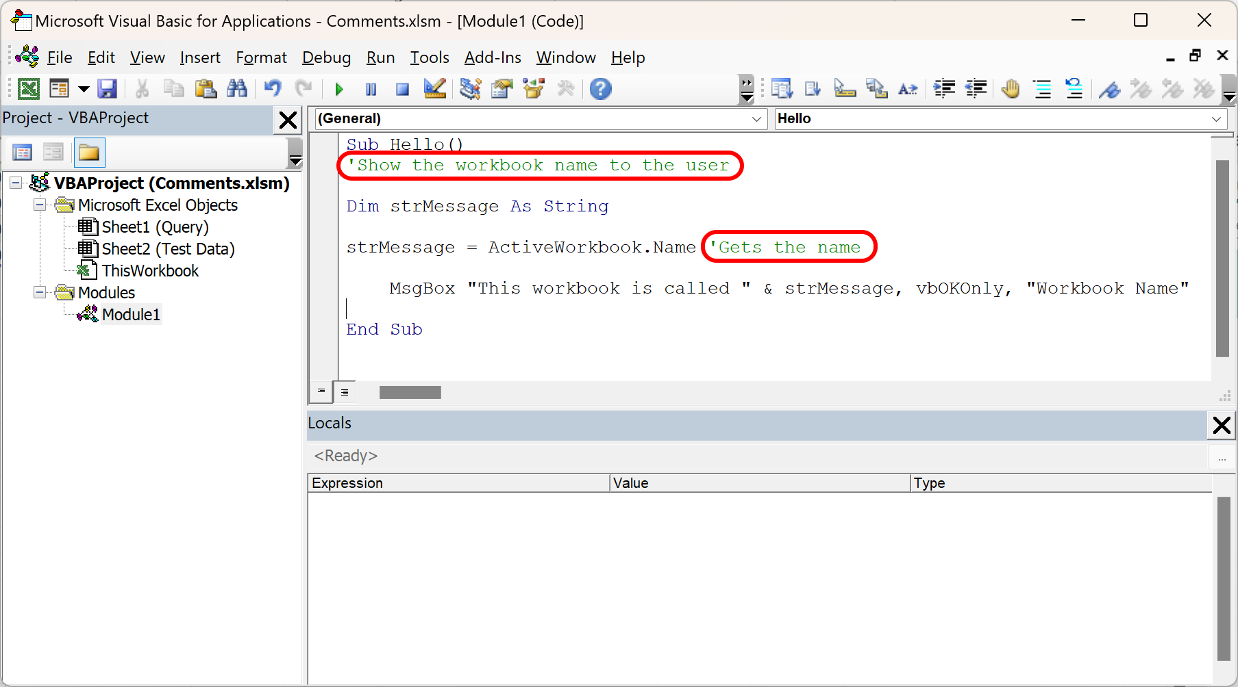Open the dropdown arrow beside Insert UserForm
Image resolution: width=1238 pixels, height=687 pixels.
tap(84, 89)
